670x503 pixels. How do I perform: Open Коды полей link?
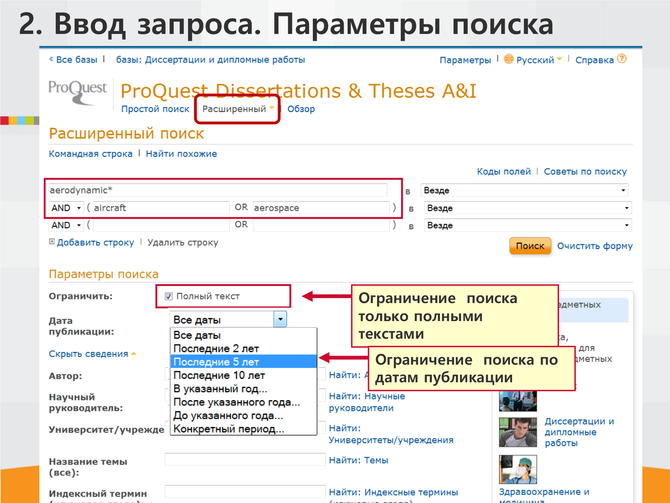pyautogui.click(x=504, y=171)
